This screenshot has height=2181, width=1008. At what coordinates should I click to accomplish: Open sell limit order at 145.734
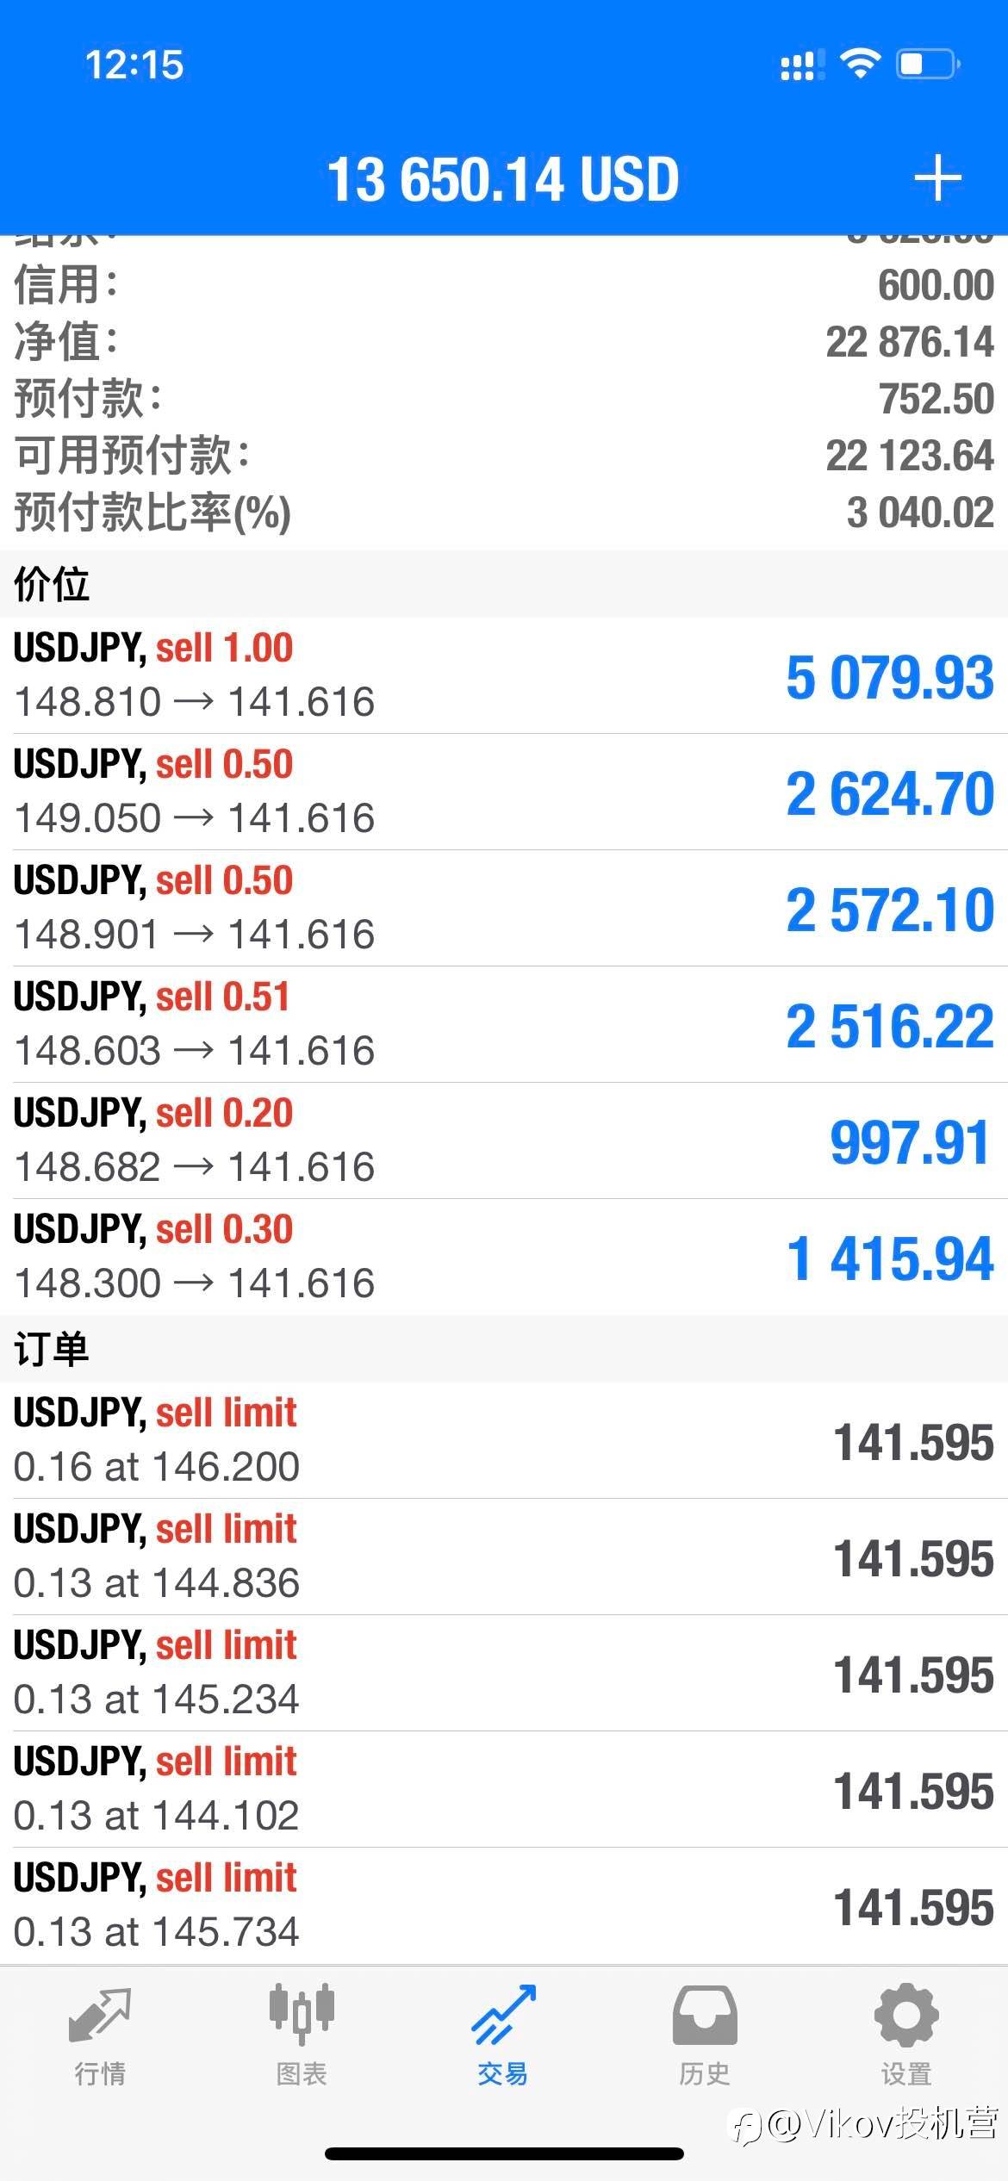click(504, 1905)
